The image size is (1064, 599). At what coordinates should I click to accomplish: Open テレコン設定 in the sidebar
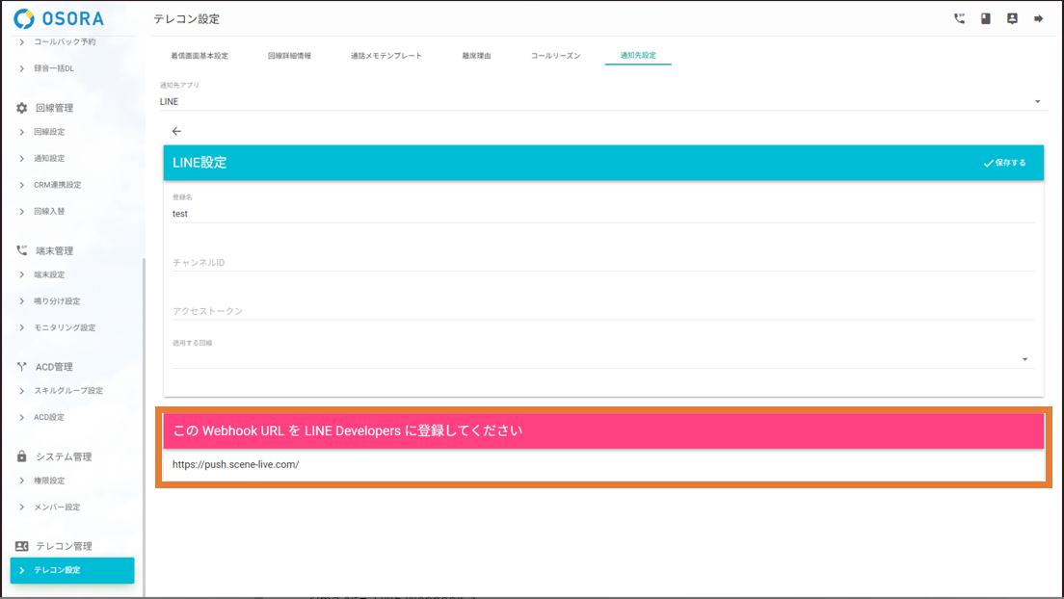pos(72,570)
